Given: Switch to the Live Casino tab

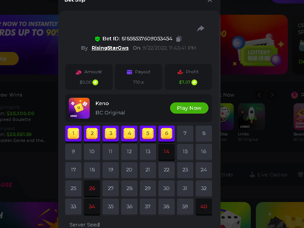Looking at the screenshot, I should (x=268, y=174).
